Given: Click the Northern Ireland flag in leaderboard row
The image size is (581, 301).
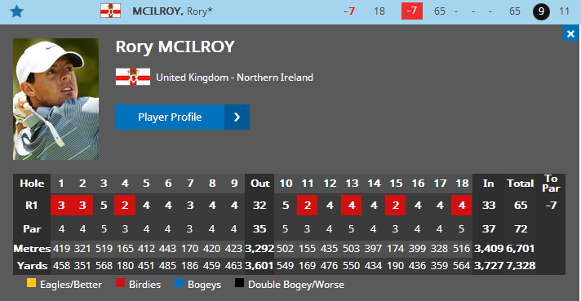Looking at the screenshot, I should (110, 11).
